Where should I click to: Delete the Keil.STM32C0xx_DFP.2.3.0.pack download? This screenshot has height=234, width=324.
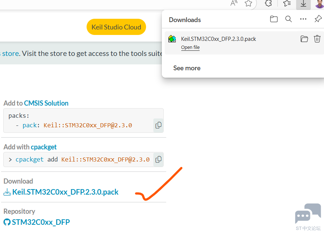coord(317,39)
